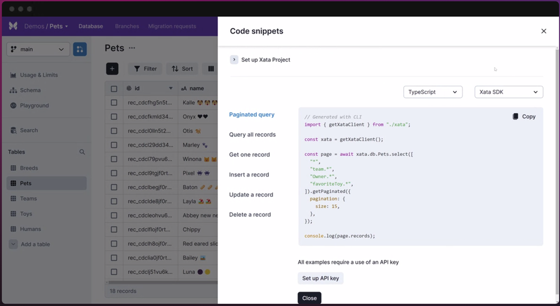
Task: Select the checkbox for Marley row
Action: pos(114,145)
